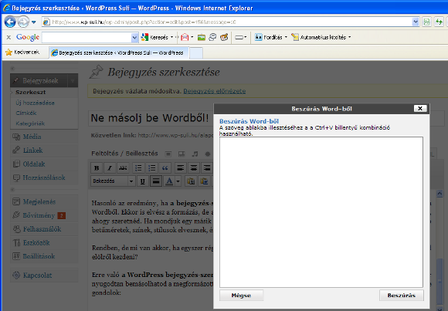Click the browser Forward arrow button
This screenshot has height=311, width=448.
tap(23, 22)
